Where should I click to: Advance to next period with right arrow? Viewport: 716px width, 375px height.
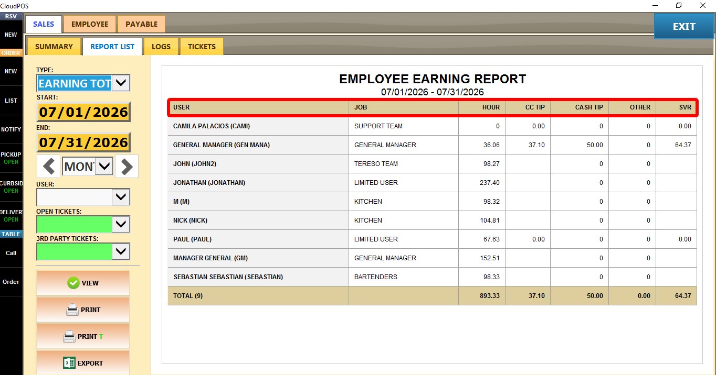tap(127, 167)
